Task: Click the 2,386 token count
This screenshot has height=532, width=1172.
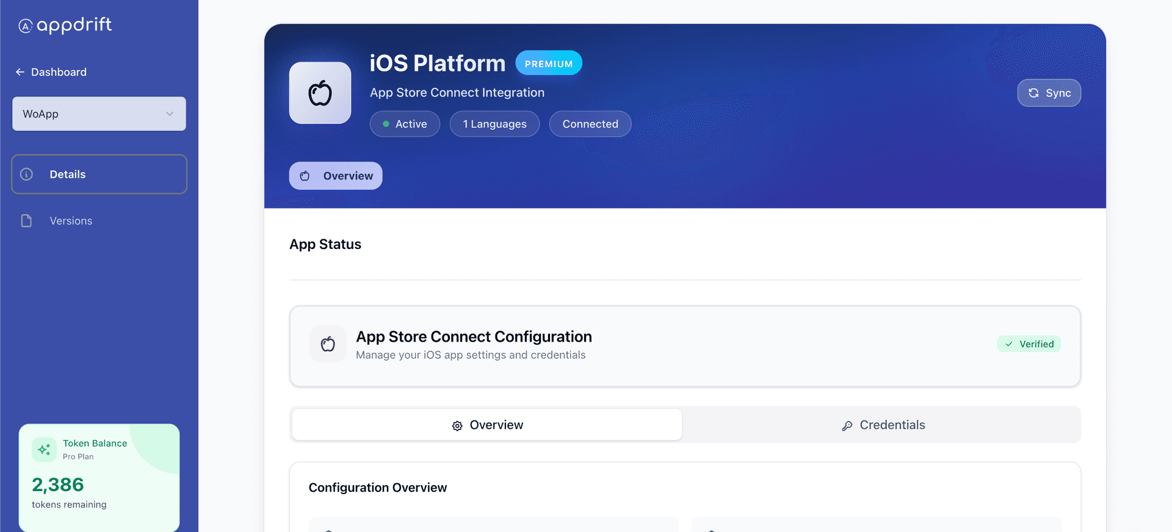Action: tap(58, 485)
